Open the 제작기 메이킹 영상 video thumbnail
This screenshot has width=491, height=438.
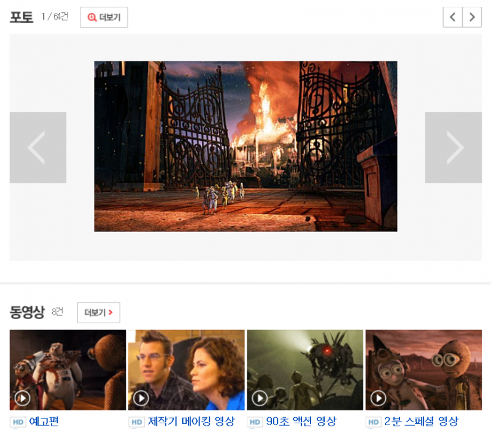click(x=187, y=370)
